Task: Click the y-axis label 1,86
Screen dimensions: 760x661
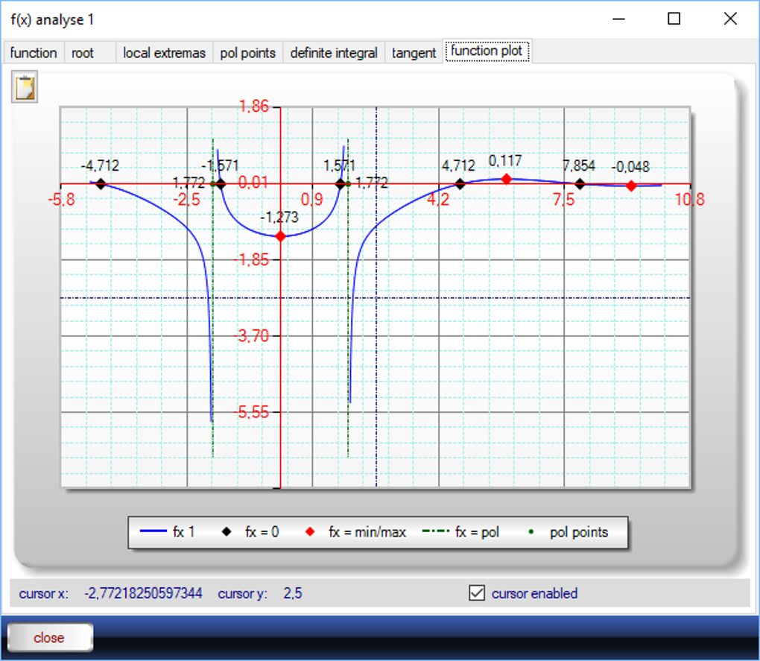Action: coord(253,106)
